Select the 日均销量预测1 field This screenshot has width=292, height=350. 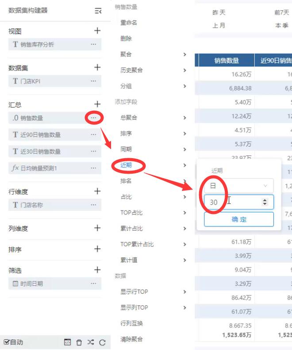click(x=54, y=168)
